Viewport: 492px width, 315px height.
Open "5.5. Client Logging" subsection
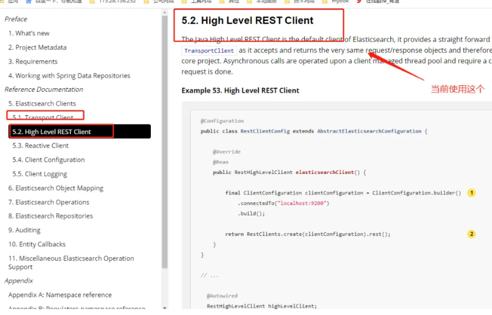point(39,174)
